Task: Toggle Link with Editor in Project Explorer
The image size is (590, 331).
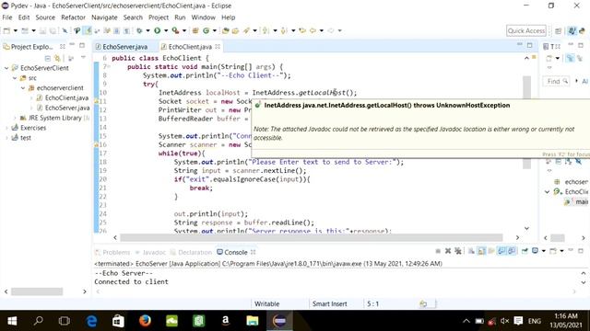Action: (x=57, y=58)
